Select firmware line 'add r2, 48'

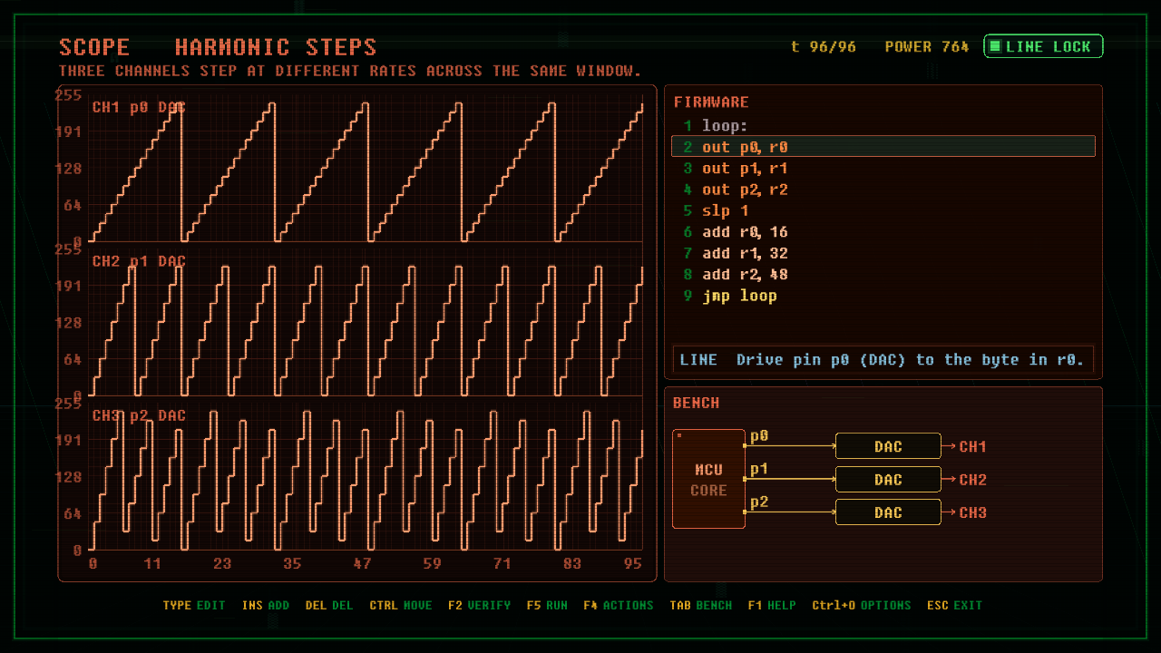(883, 274)
